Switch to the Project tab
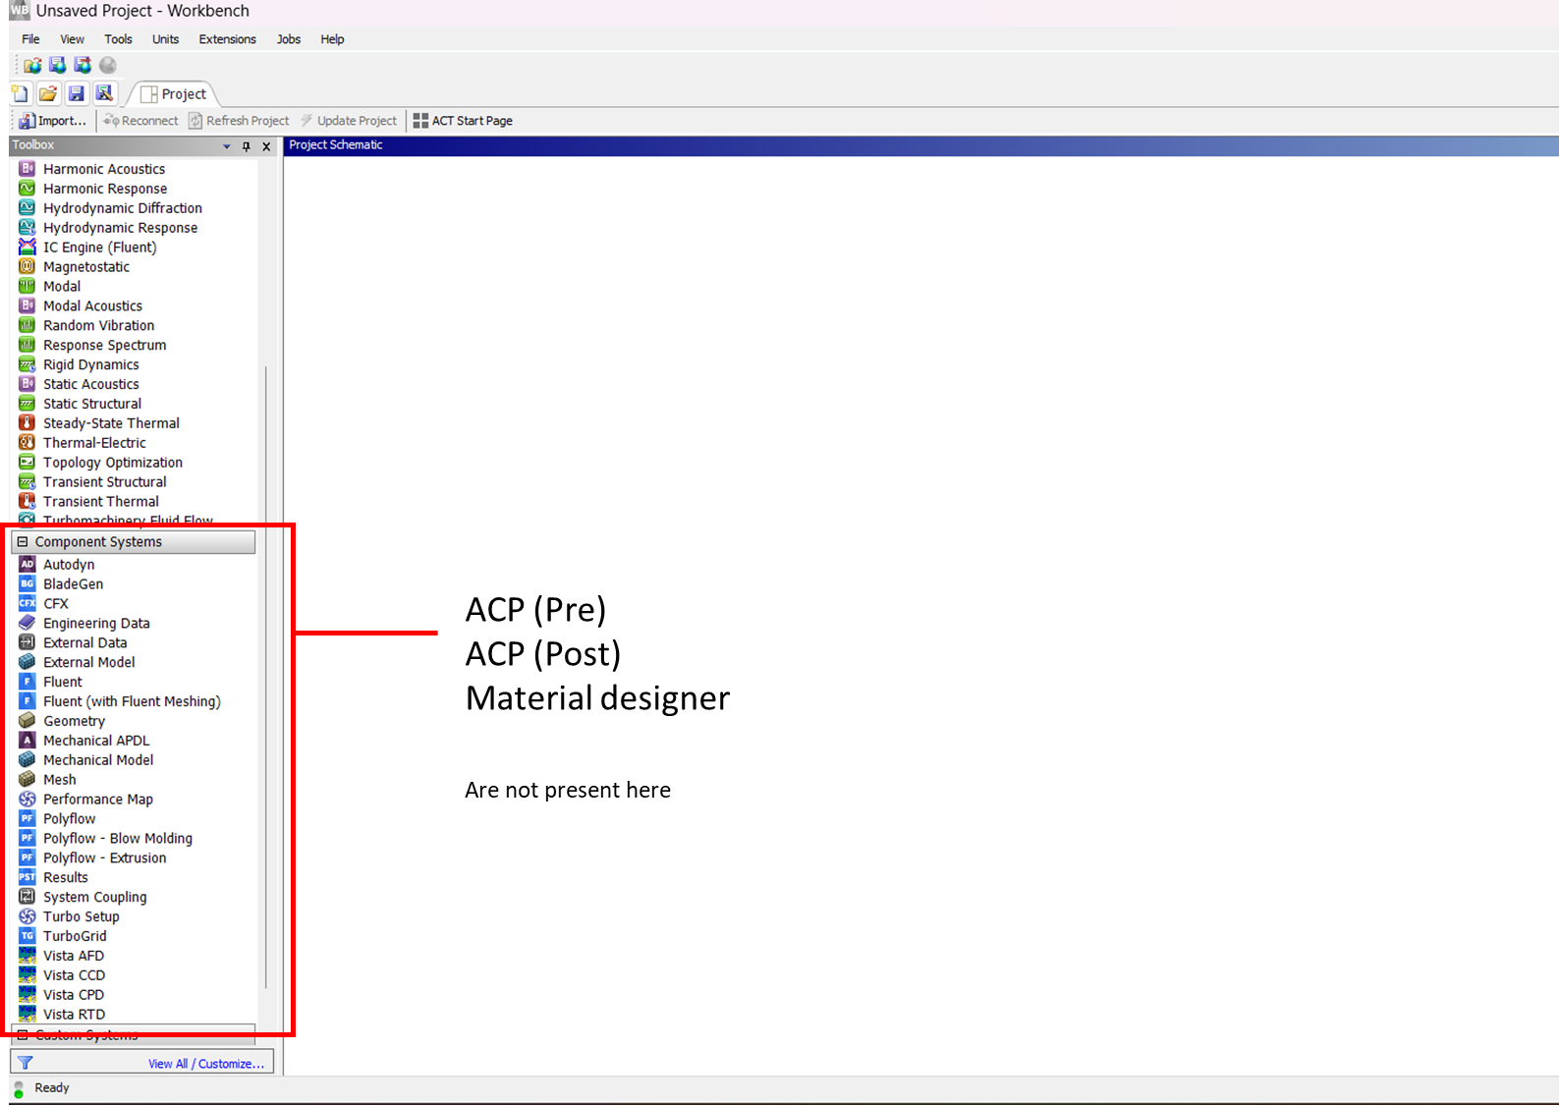Screen dimensions: 1559x1105 point(174,94)
